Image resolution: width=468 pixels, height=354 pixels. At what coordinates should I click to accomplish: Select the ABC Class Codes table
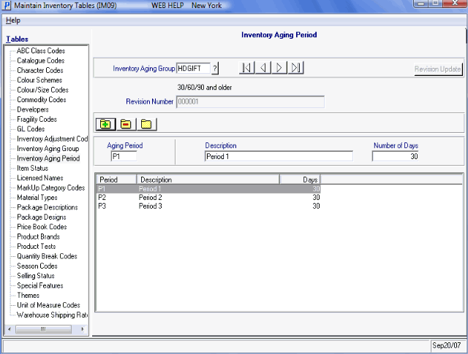click(41, 50)
